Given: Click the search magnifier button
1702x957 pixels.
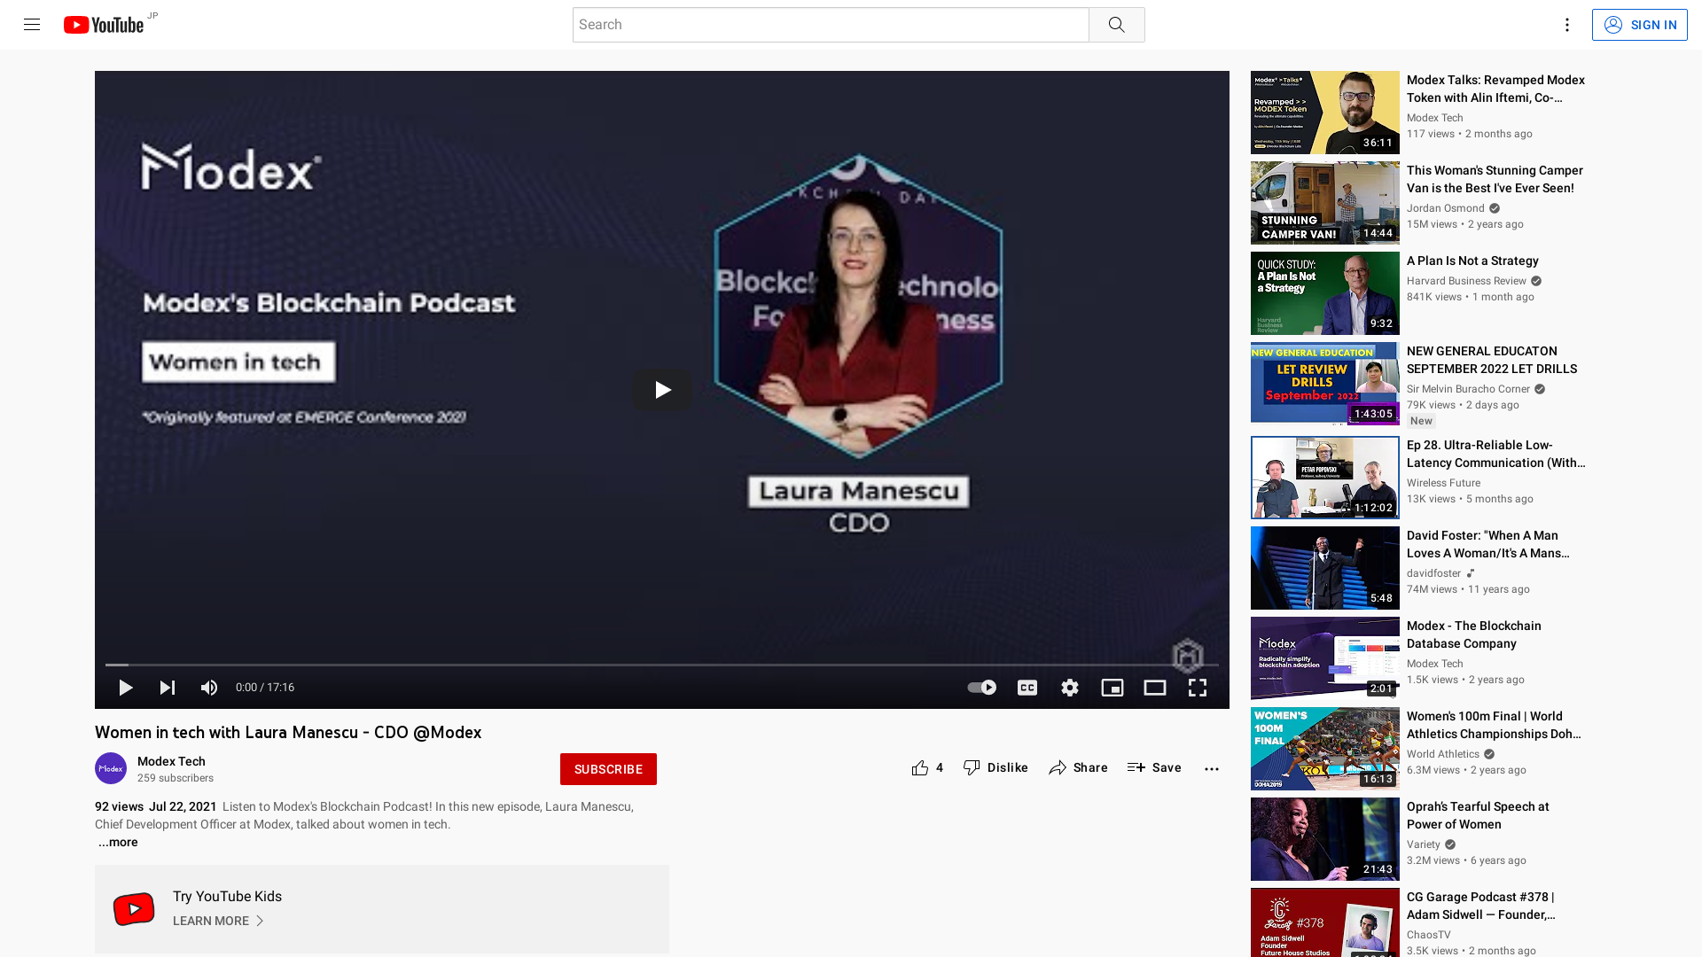Looking at the screenshot, I should (1116, 25).
